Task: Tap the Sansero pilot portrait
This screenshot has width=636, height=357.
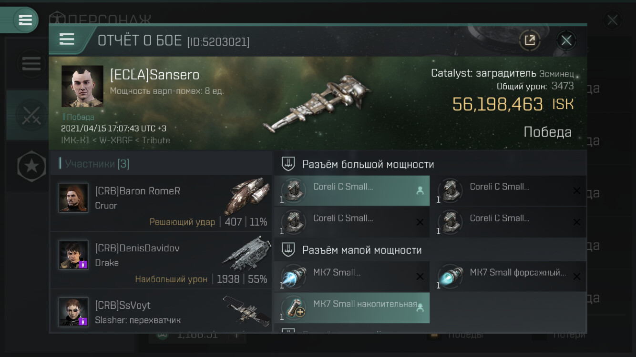Action: point(82,86)
